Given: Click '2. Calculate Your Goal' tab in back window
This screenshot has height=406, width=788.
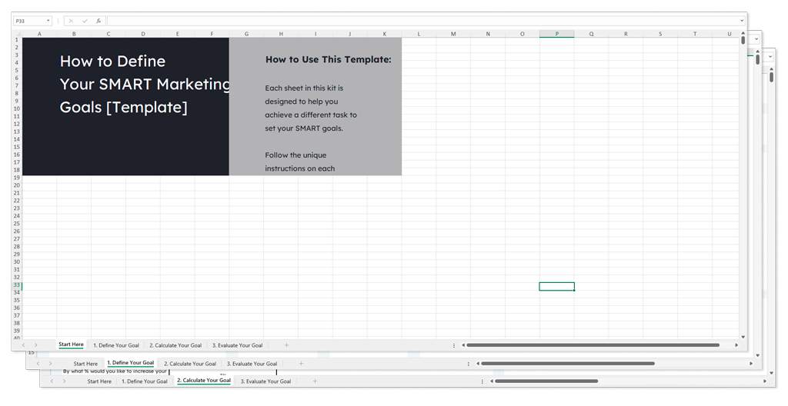Looking at the screenshot, I should click(204, 381).
